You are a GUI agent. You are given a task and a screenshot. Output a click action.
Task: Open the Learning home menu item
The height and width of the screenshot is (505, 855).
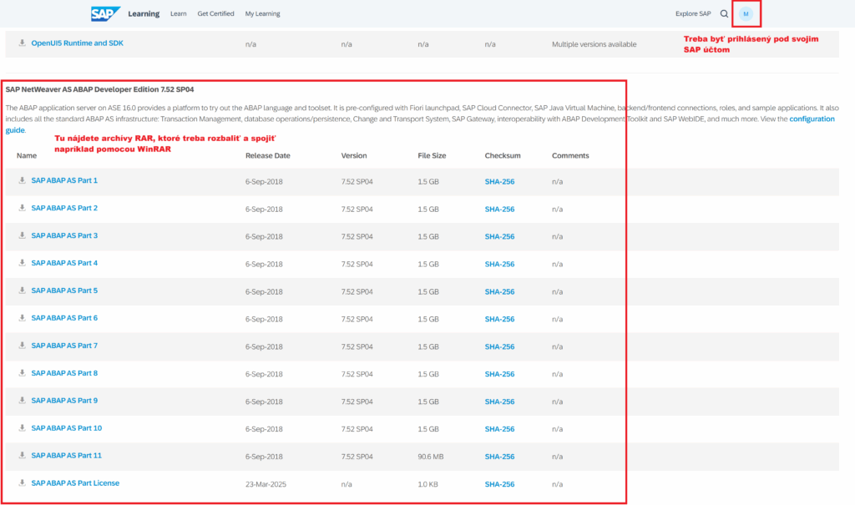[x=144, y=13]
